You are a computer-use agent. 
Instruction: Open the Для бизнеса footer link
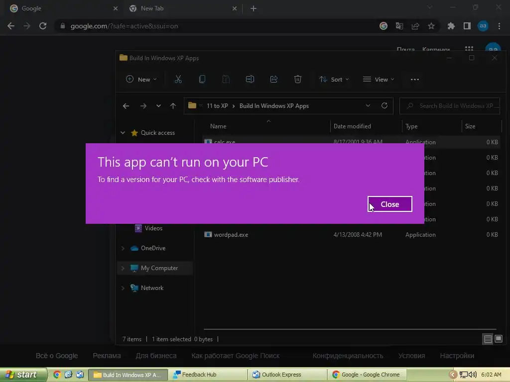click(156, 356)
